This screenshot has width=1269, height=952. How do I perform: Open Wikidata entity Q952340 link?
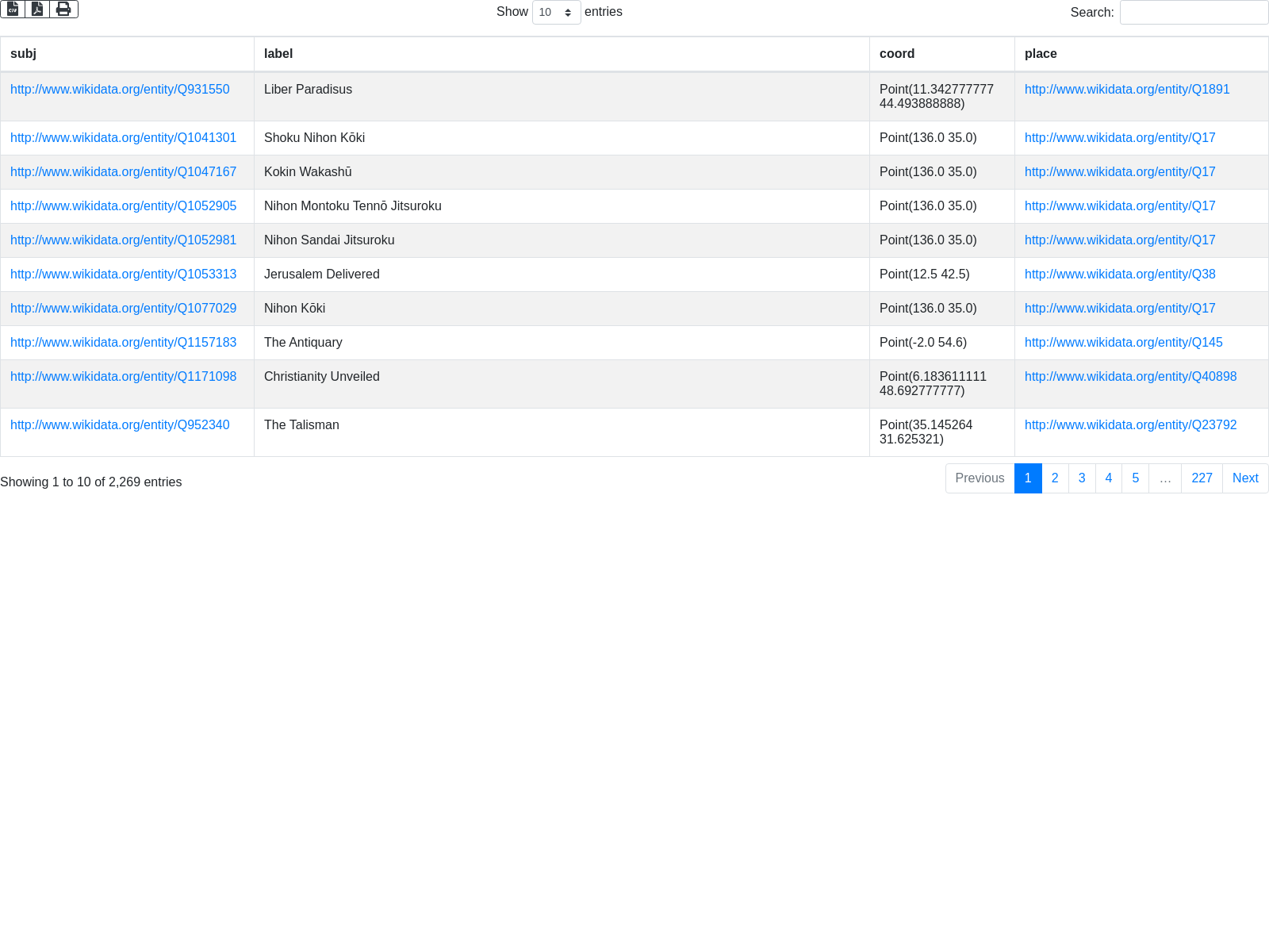120,425
